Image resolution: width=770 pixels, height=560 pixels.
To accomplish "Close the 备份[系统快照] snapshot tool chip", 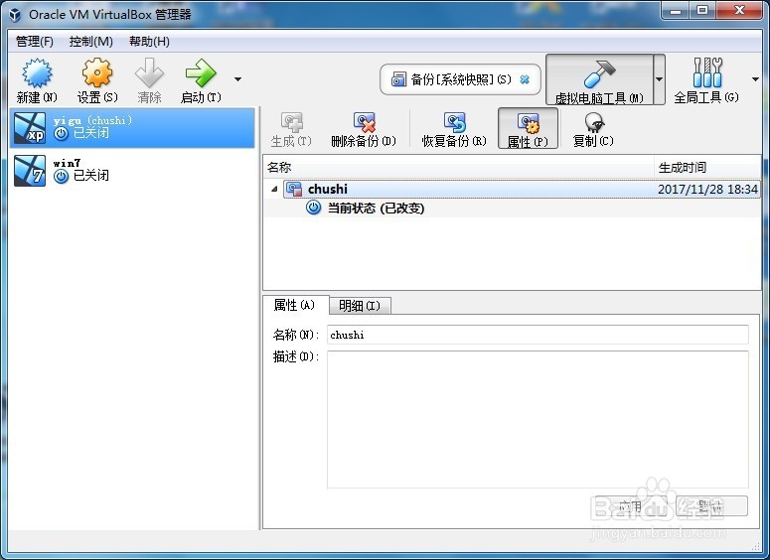I will coord(525,79).
